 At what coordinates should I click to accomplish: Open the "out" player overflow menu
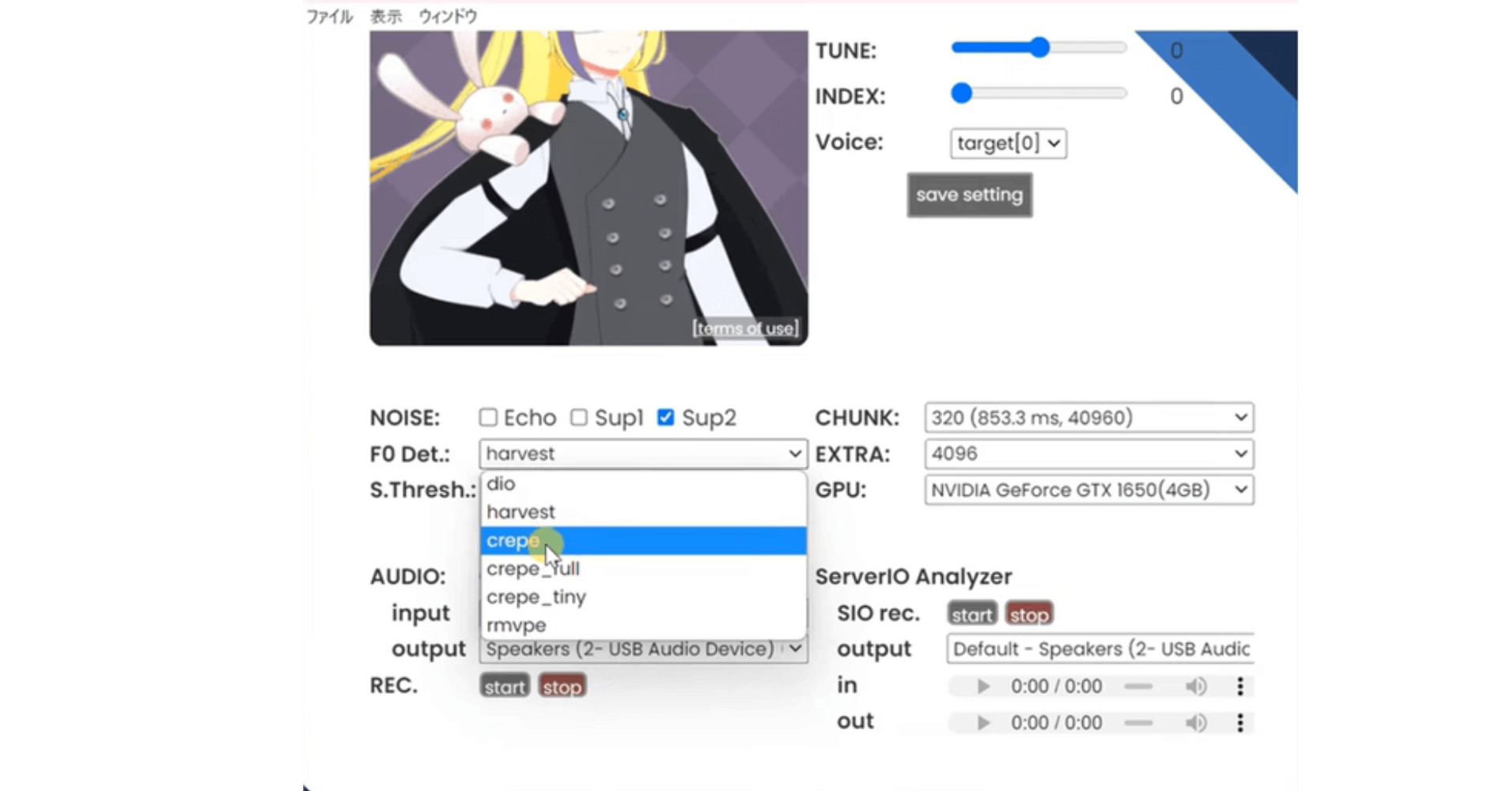pos(1240,721)
